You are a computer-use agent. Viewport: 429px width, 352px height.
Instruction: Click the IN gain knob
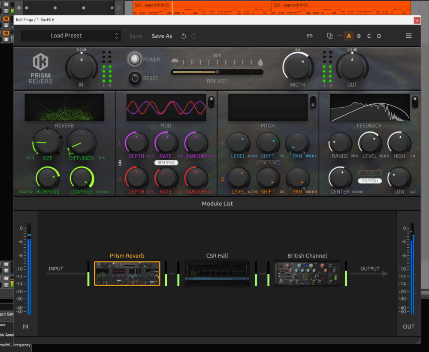pyautogui.click(x=81, y=67)
